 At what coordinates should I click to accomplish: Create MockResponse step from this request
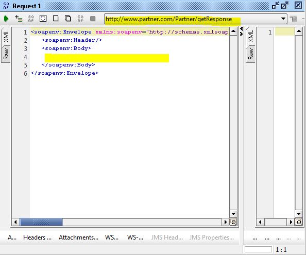pos(31,19)
